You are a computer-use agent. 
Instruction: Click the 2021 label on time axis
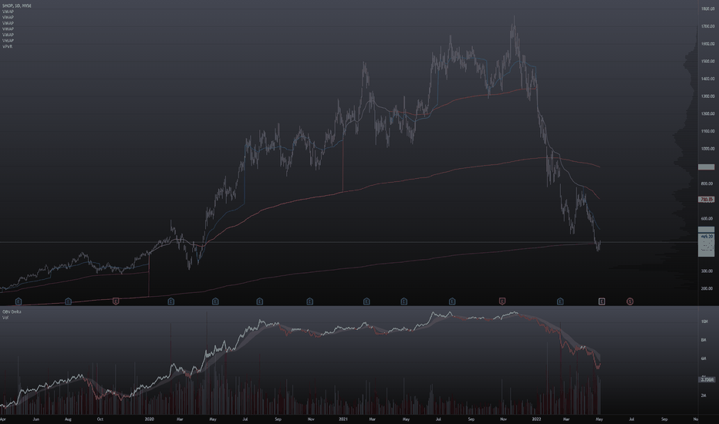343,419
